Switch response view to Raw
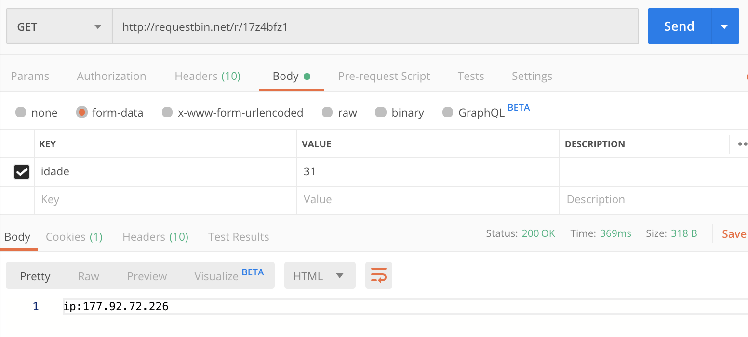The height and width of the screenshot is (337, 748). pyautogui.click(x=89, y=276)
